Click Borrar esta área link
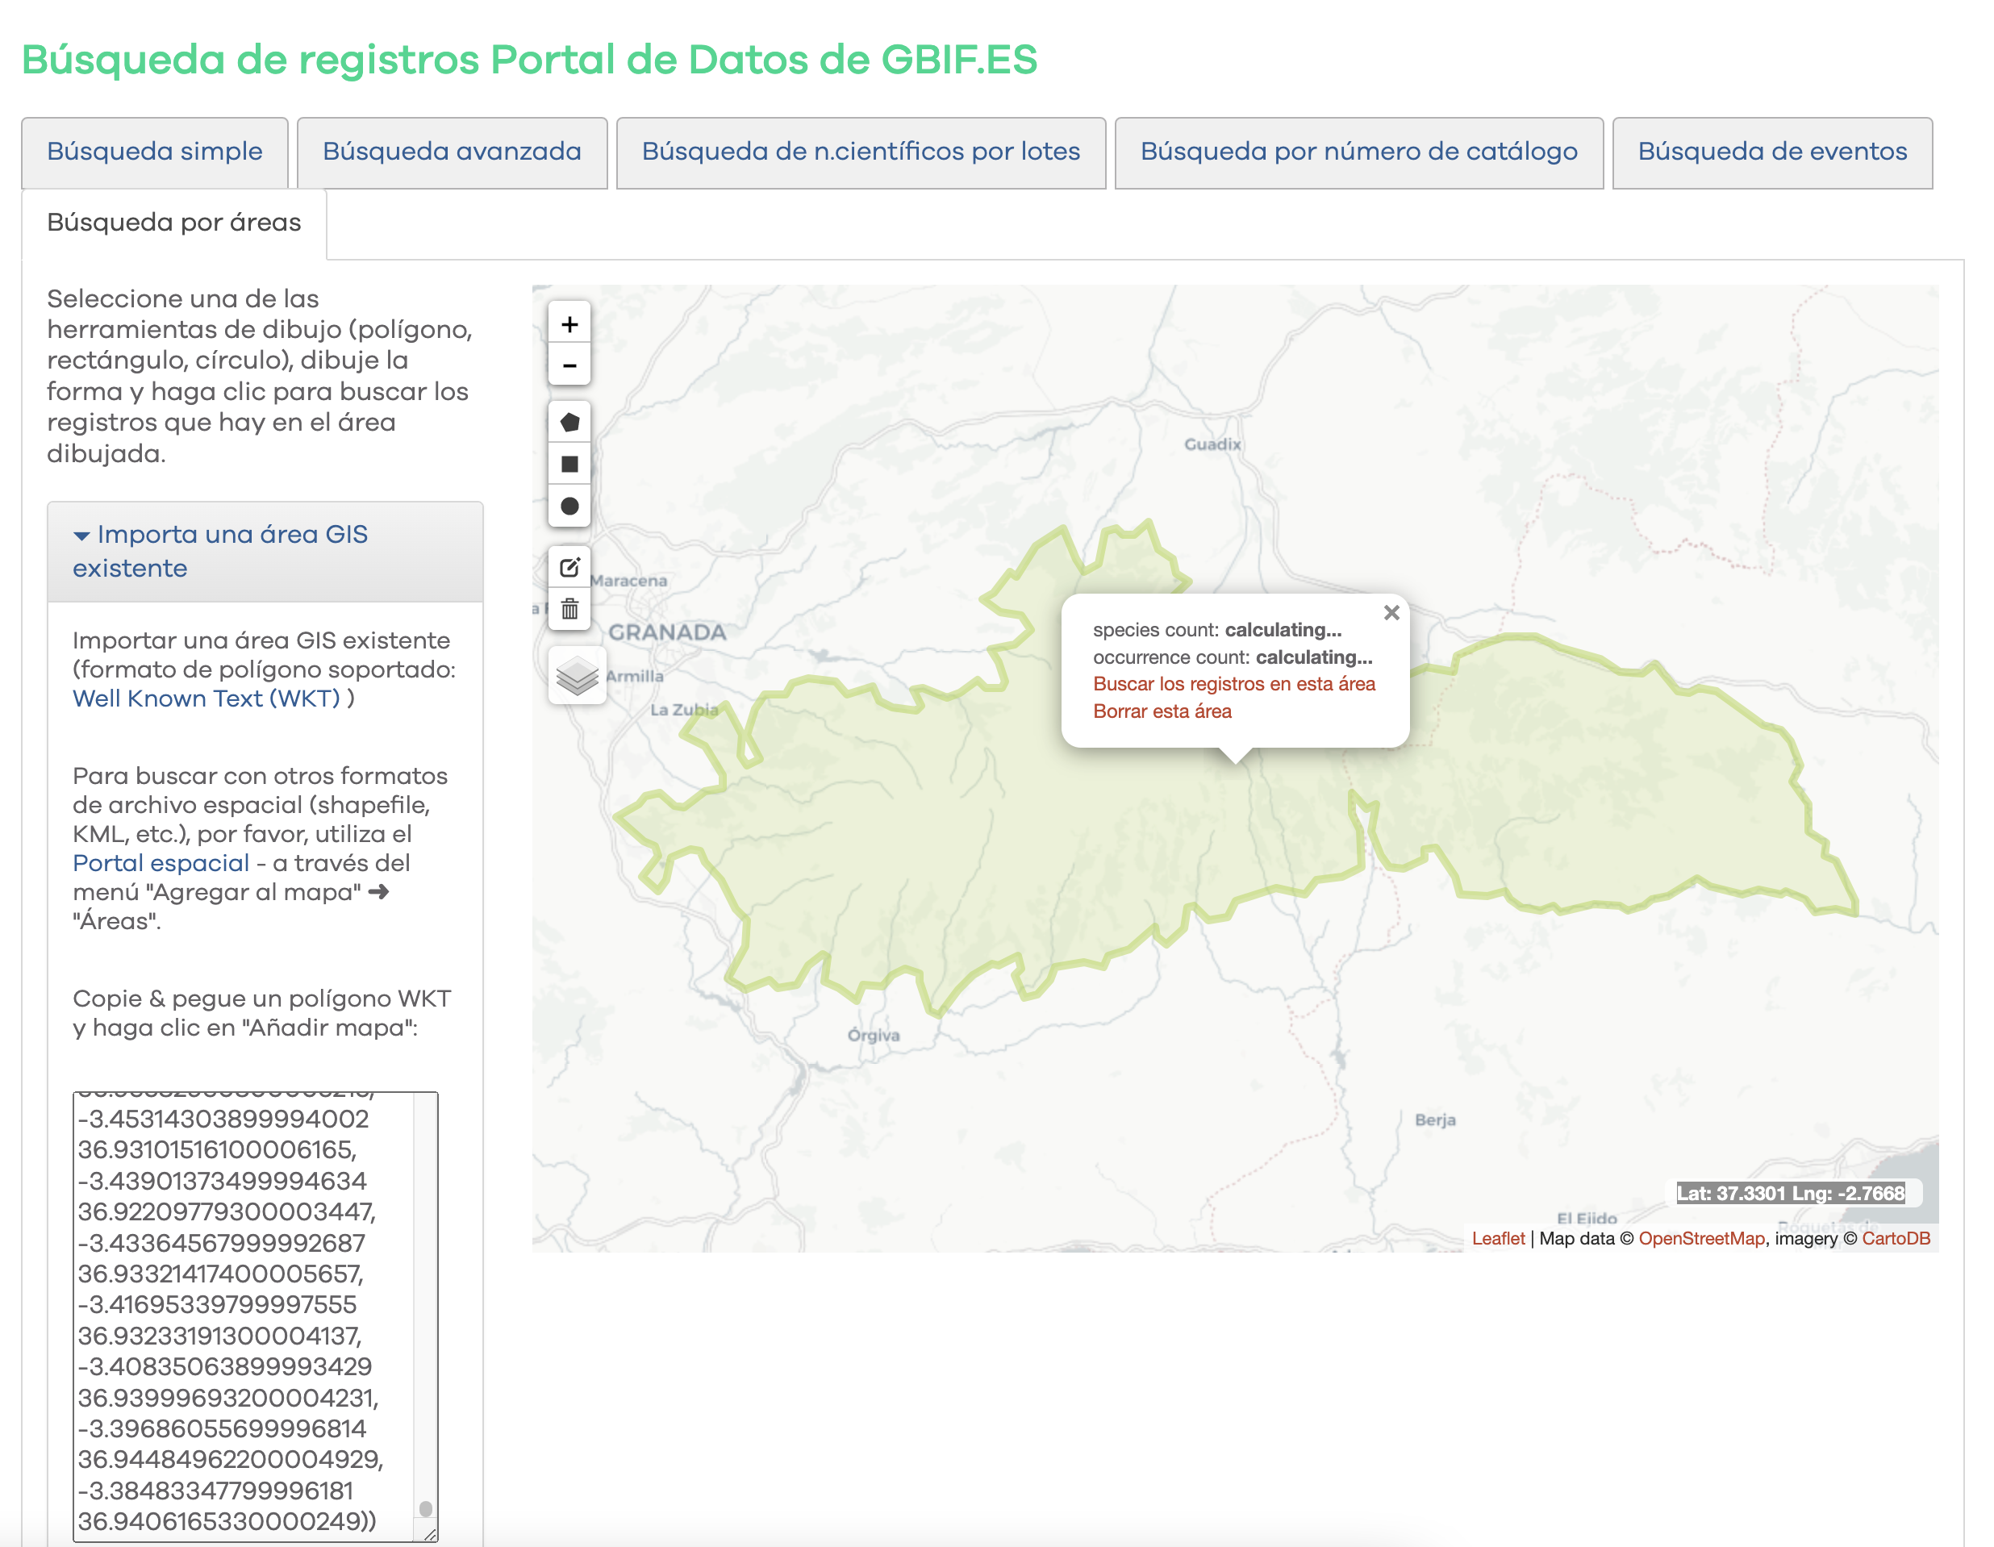The height and width of the screenshot is (1547, 1994). (1162, 712)
